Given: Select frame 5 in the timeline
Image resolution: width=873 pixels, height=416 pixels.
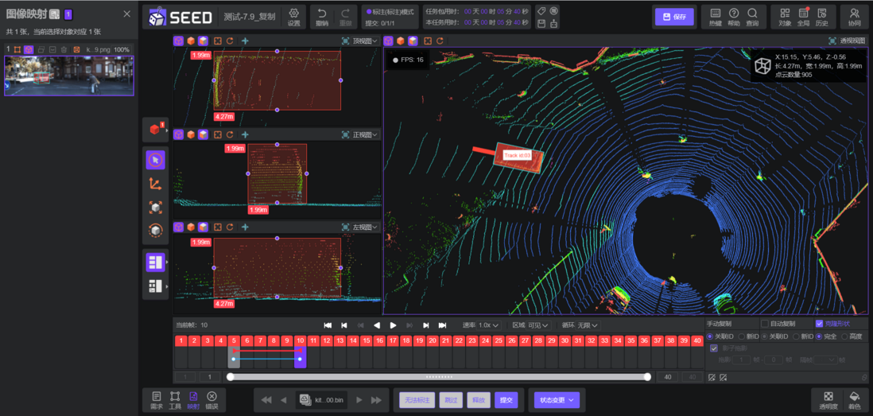Looking at the screenshot, I should pos(234,340).
